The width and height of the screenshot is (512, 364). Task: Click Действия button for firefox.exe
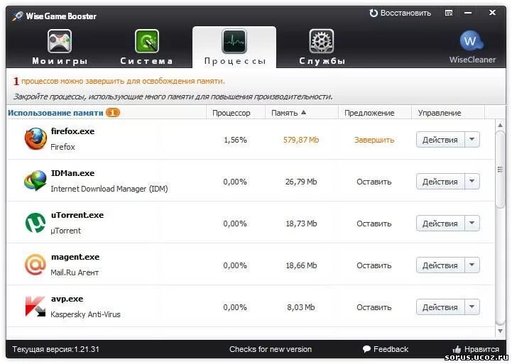440,140
